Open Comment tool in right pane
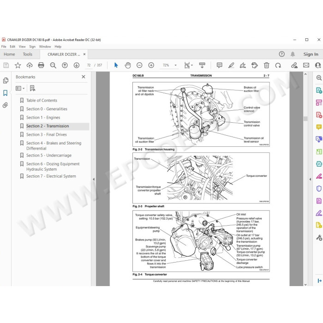This screenshot has height=323, width=323. pyautogui.click(x=319, y=127)
